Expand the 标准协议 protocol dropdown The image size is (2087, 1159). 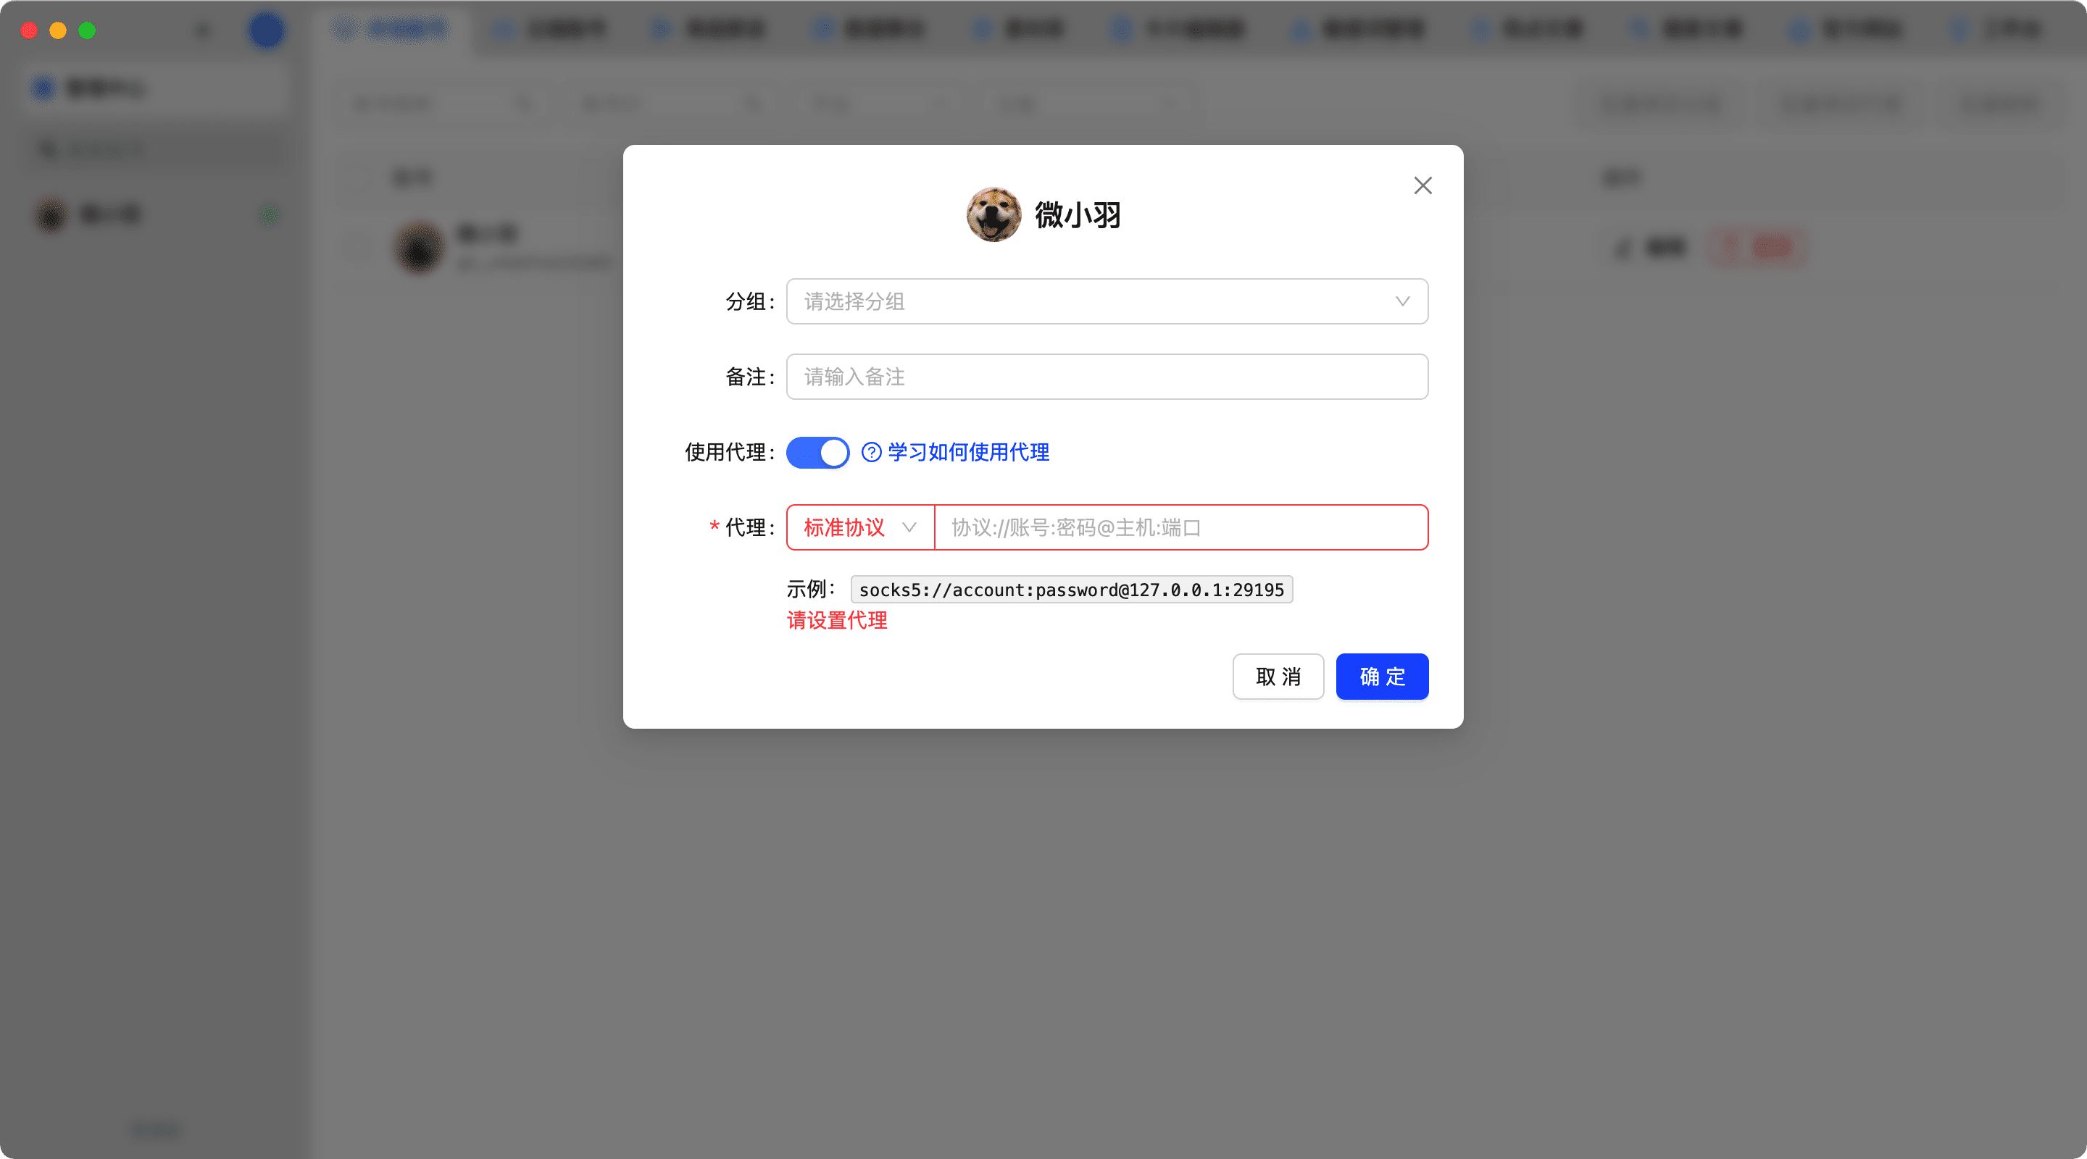[x=859, y=527]
